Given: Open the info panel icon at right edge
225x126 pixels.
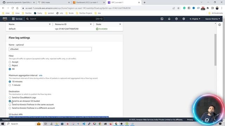Looking at the screenshot, I should (x=219, y=25).
